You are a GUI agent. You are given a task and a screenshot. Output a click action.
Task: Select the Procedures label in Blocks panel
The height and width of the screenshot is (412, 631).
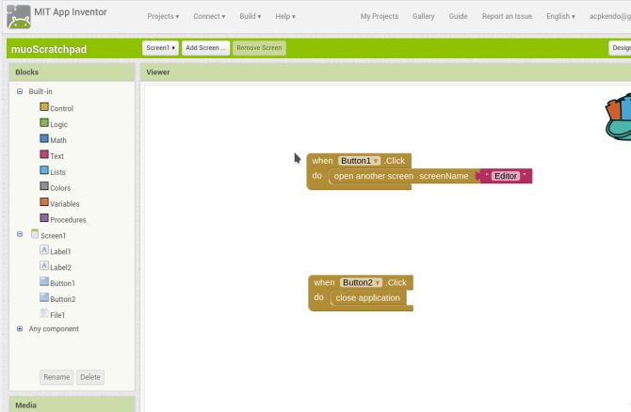68,220
